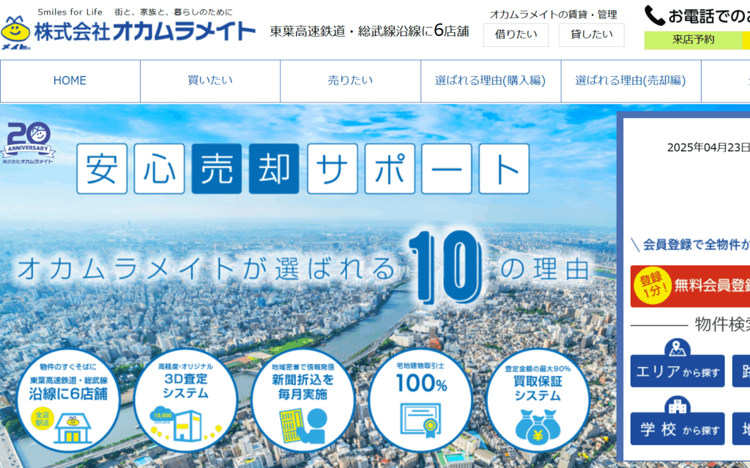Click the large 10 in the banner
Screen dimensions: 750x468
[445, 266]
